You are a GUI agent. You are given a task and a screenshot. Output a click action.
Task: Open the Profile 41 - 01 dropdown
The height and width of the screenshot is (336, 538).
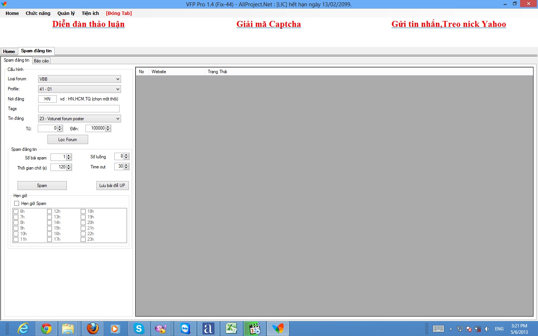tap(80, 89)
